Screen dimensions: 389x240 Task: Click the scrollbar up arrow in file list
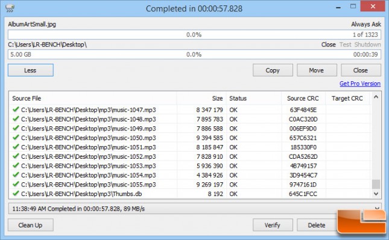[x=376, y=97]
